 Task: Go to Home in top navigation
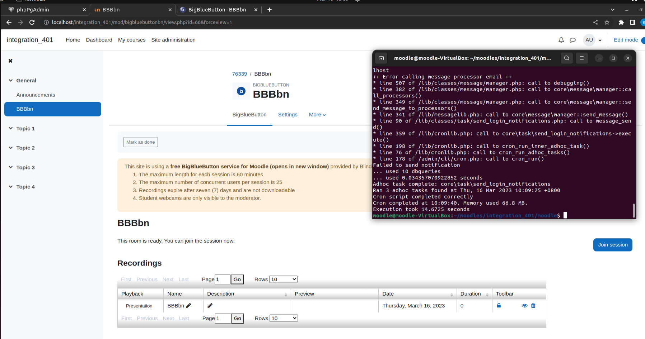(73, 40)
